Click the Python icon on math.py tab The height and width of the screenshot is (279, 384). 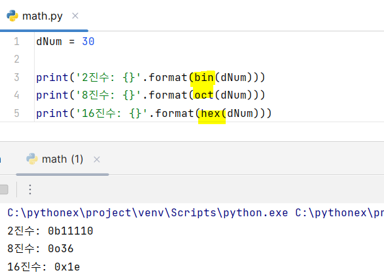pos(12,16)
